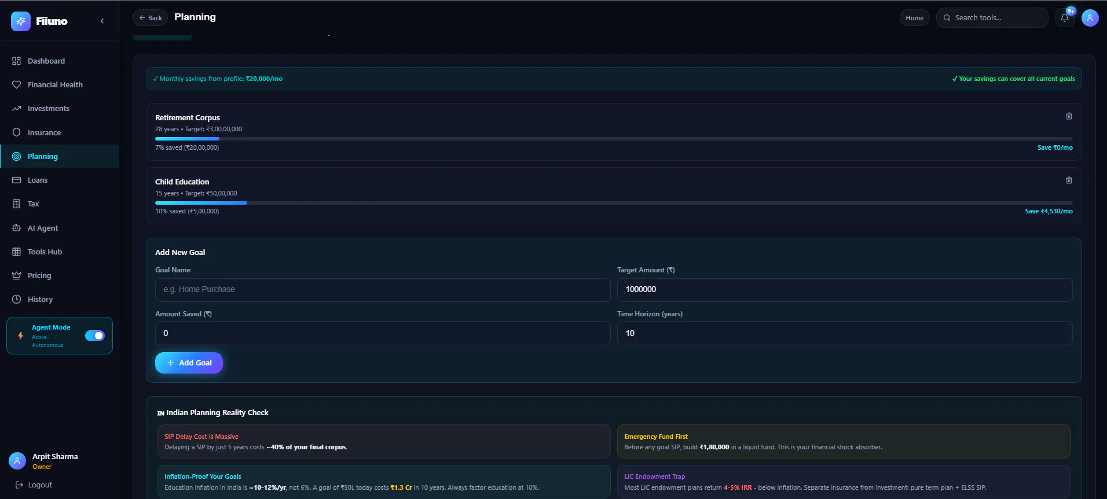Click the Time Horizon years field
Viewport: 1107px width, 499px height.
point(845,334)
